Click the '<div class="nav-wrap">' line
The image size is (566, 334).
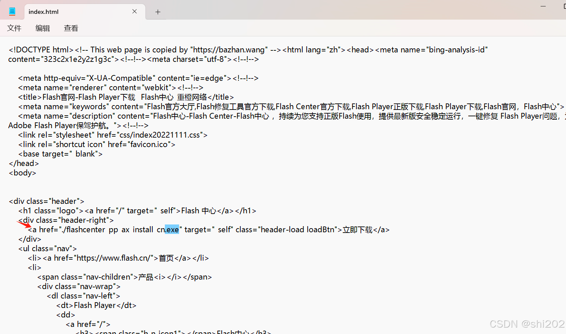pos(79,286)
